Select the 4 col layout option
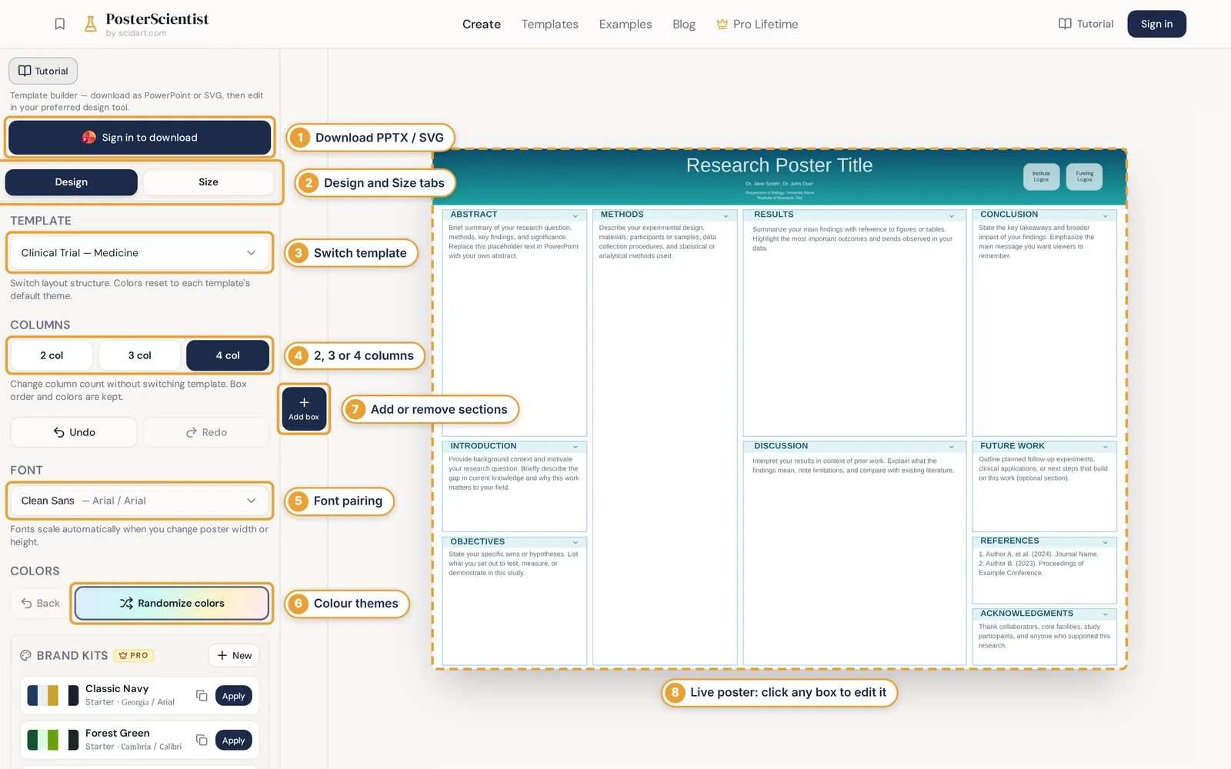1231x769 pixels. point(228,355)
